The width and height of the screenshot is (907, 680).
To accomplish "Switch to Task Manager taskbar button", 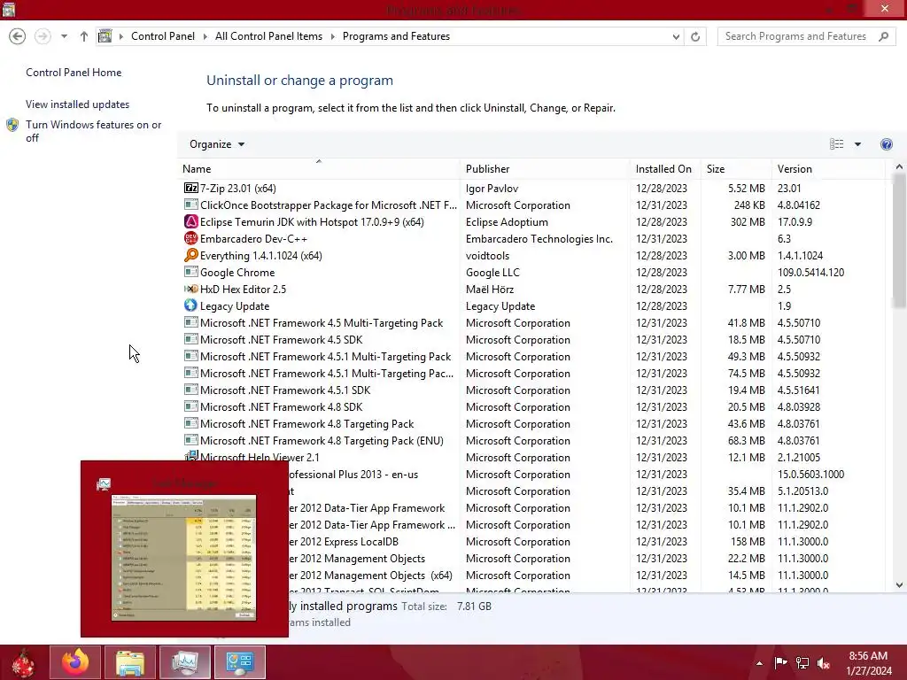I will pyautogui.click(x=184, y=662).
